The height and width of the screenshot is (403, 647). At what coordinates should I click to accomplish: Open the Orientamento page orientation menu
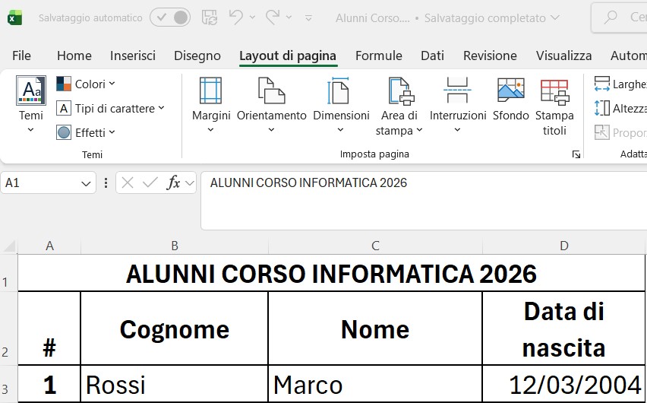[x=271, y=105]
